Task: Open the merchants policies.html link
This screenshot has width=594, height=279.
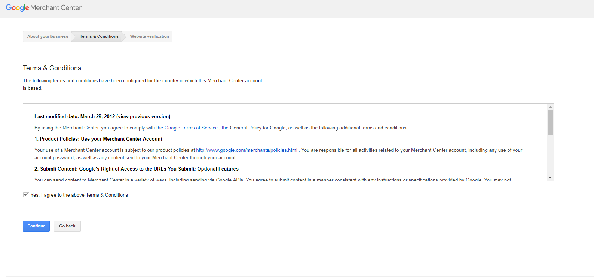Action: [247, 150]
